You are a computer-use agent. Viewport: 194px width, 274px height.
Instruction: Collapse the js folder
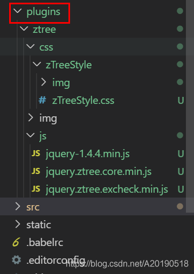(31, 135)
